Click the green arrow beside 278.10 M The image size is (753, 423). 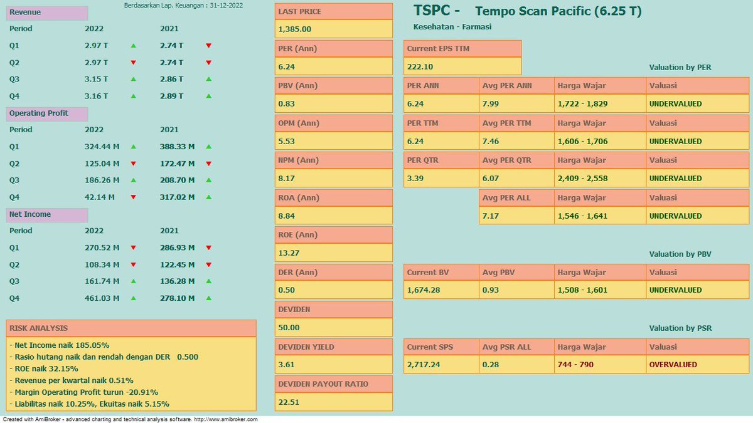pos(208,298)
